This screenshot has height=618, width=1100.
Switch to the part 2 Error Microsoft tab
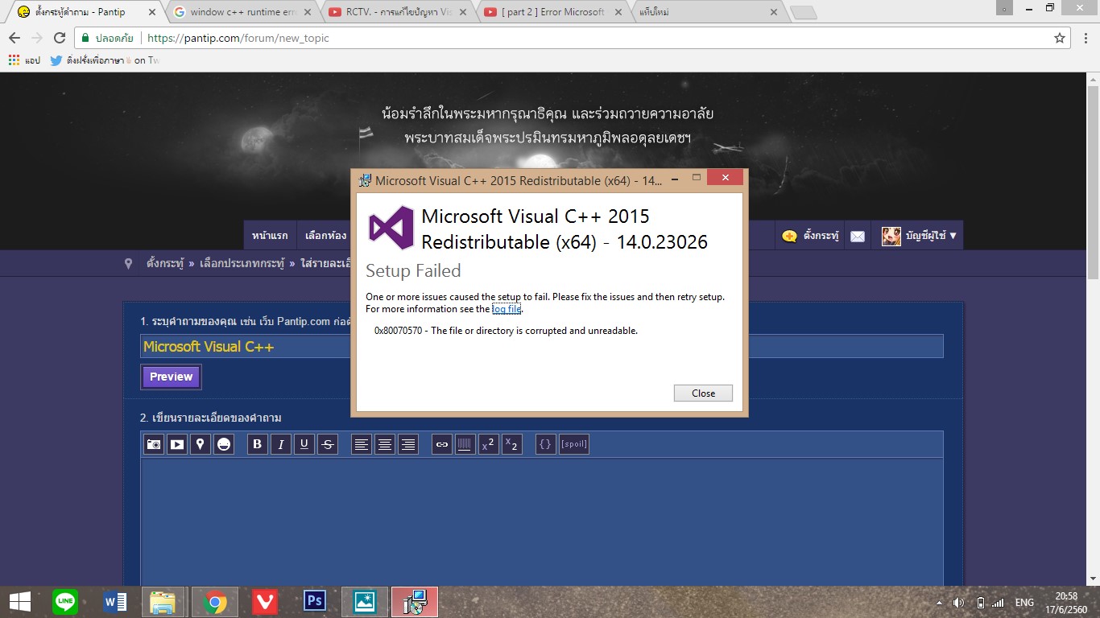coord(553,12)
